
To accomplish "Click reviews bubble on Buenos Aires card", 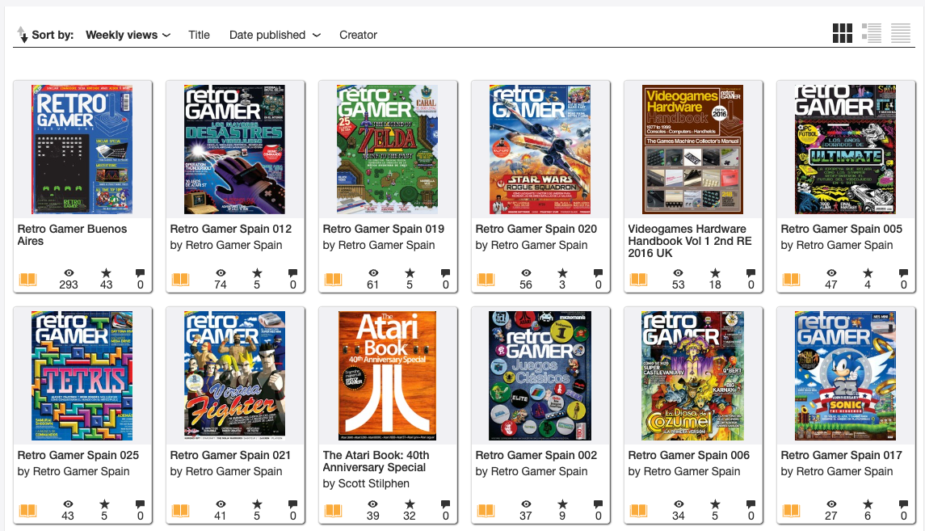I will pyautogui.click(x=140, y=272).
